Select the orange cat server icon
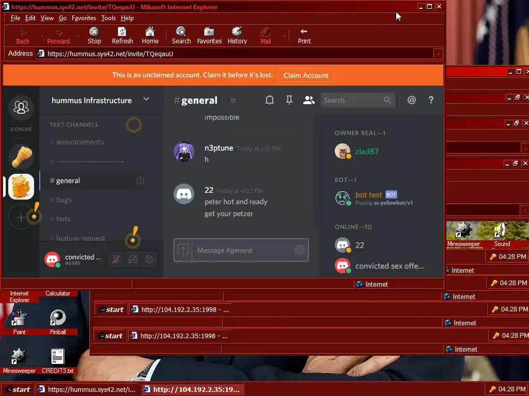Screen dimensions: 529x396 (x=21, y=187)
